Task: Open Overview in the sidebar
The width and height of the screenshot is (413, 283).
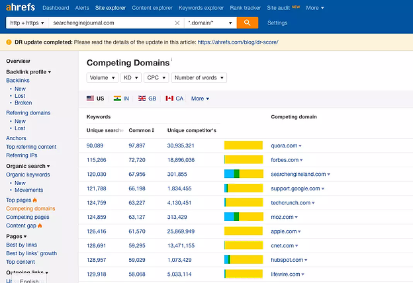Action: [18, 61]
